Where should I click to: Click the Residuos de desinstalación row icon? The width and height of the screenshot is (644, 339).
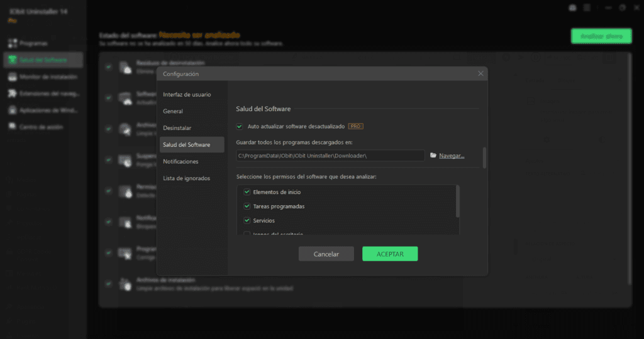click(125, 67)
